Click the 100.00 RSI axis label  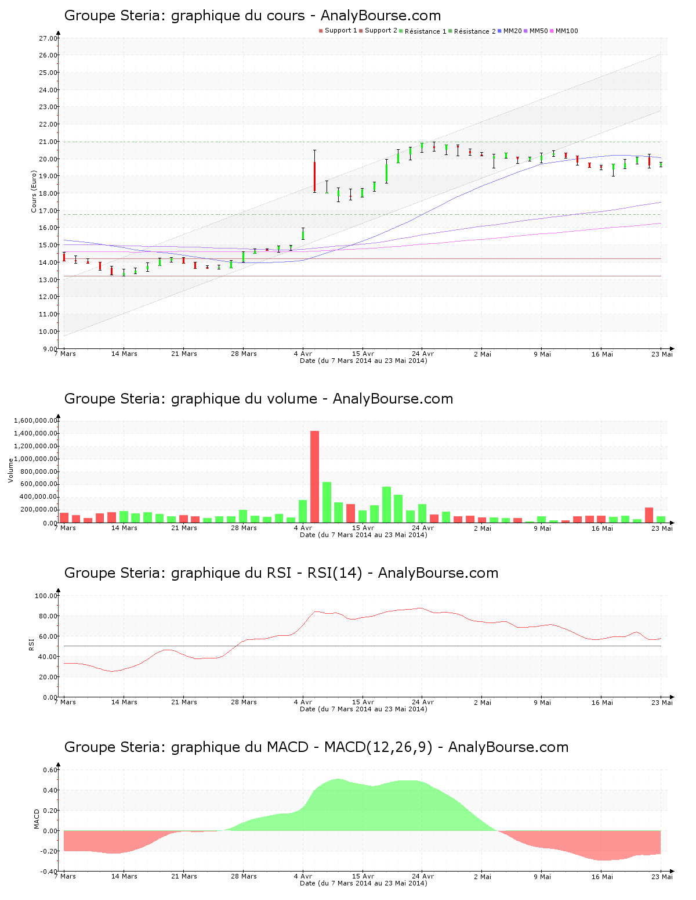(x=46, y=596)
